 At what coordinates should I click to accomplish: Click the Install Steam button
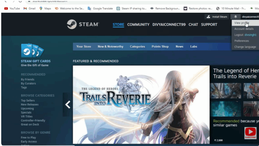(x=217, y=17)
